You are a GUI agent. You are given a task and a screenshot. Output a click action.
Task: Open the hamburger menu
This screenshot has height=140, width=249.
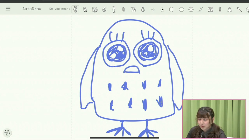[8, 9]
